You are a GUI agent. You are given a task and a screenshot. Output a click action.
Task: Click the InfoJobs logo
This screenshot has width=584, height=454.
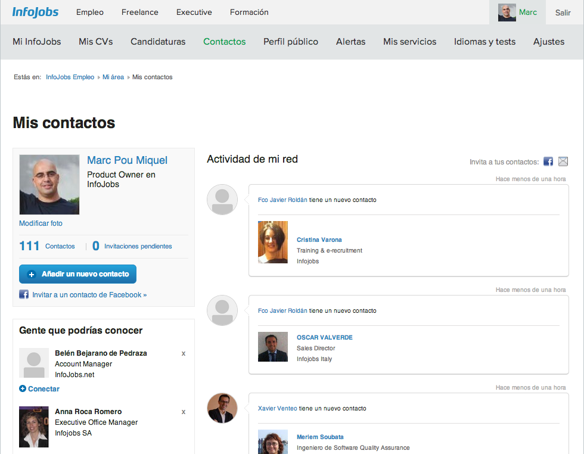click(x=35, y=13)
